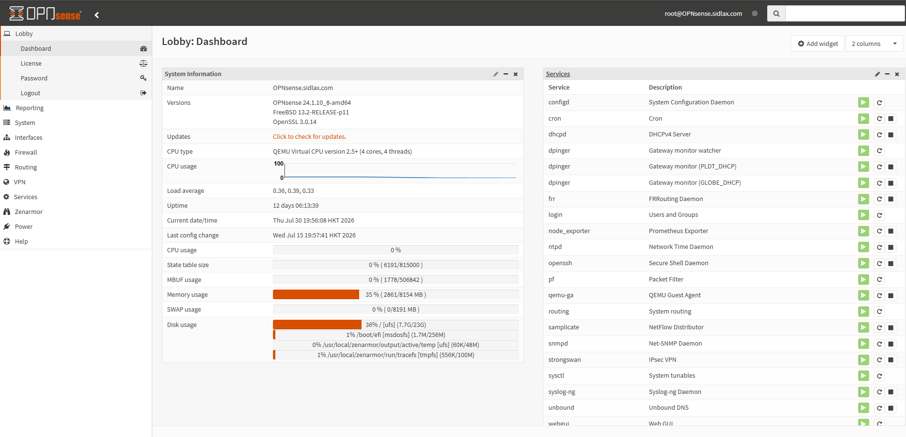The image size is (906, 437).
Task: Restart the GLOBE_DHCP gateway monitor
Action: point(879,183)
